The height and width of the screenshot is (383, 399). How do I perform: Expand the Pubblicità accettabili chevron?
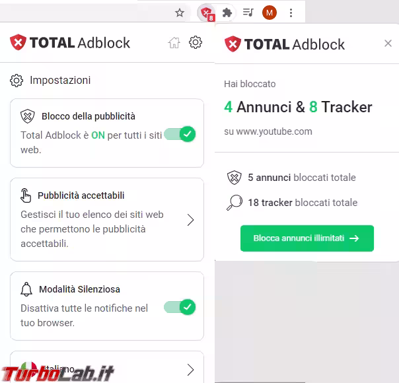tap(191, 220)
